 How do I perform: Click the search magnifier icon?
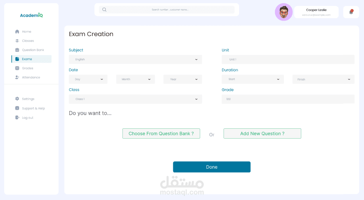tap(104, 10)
